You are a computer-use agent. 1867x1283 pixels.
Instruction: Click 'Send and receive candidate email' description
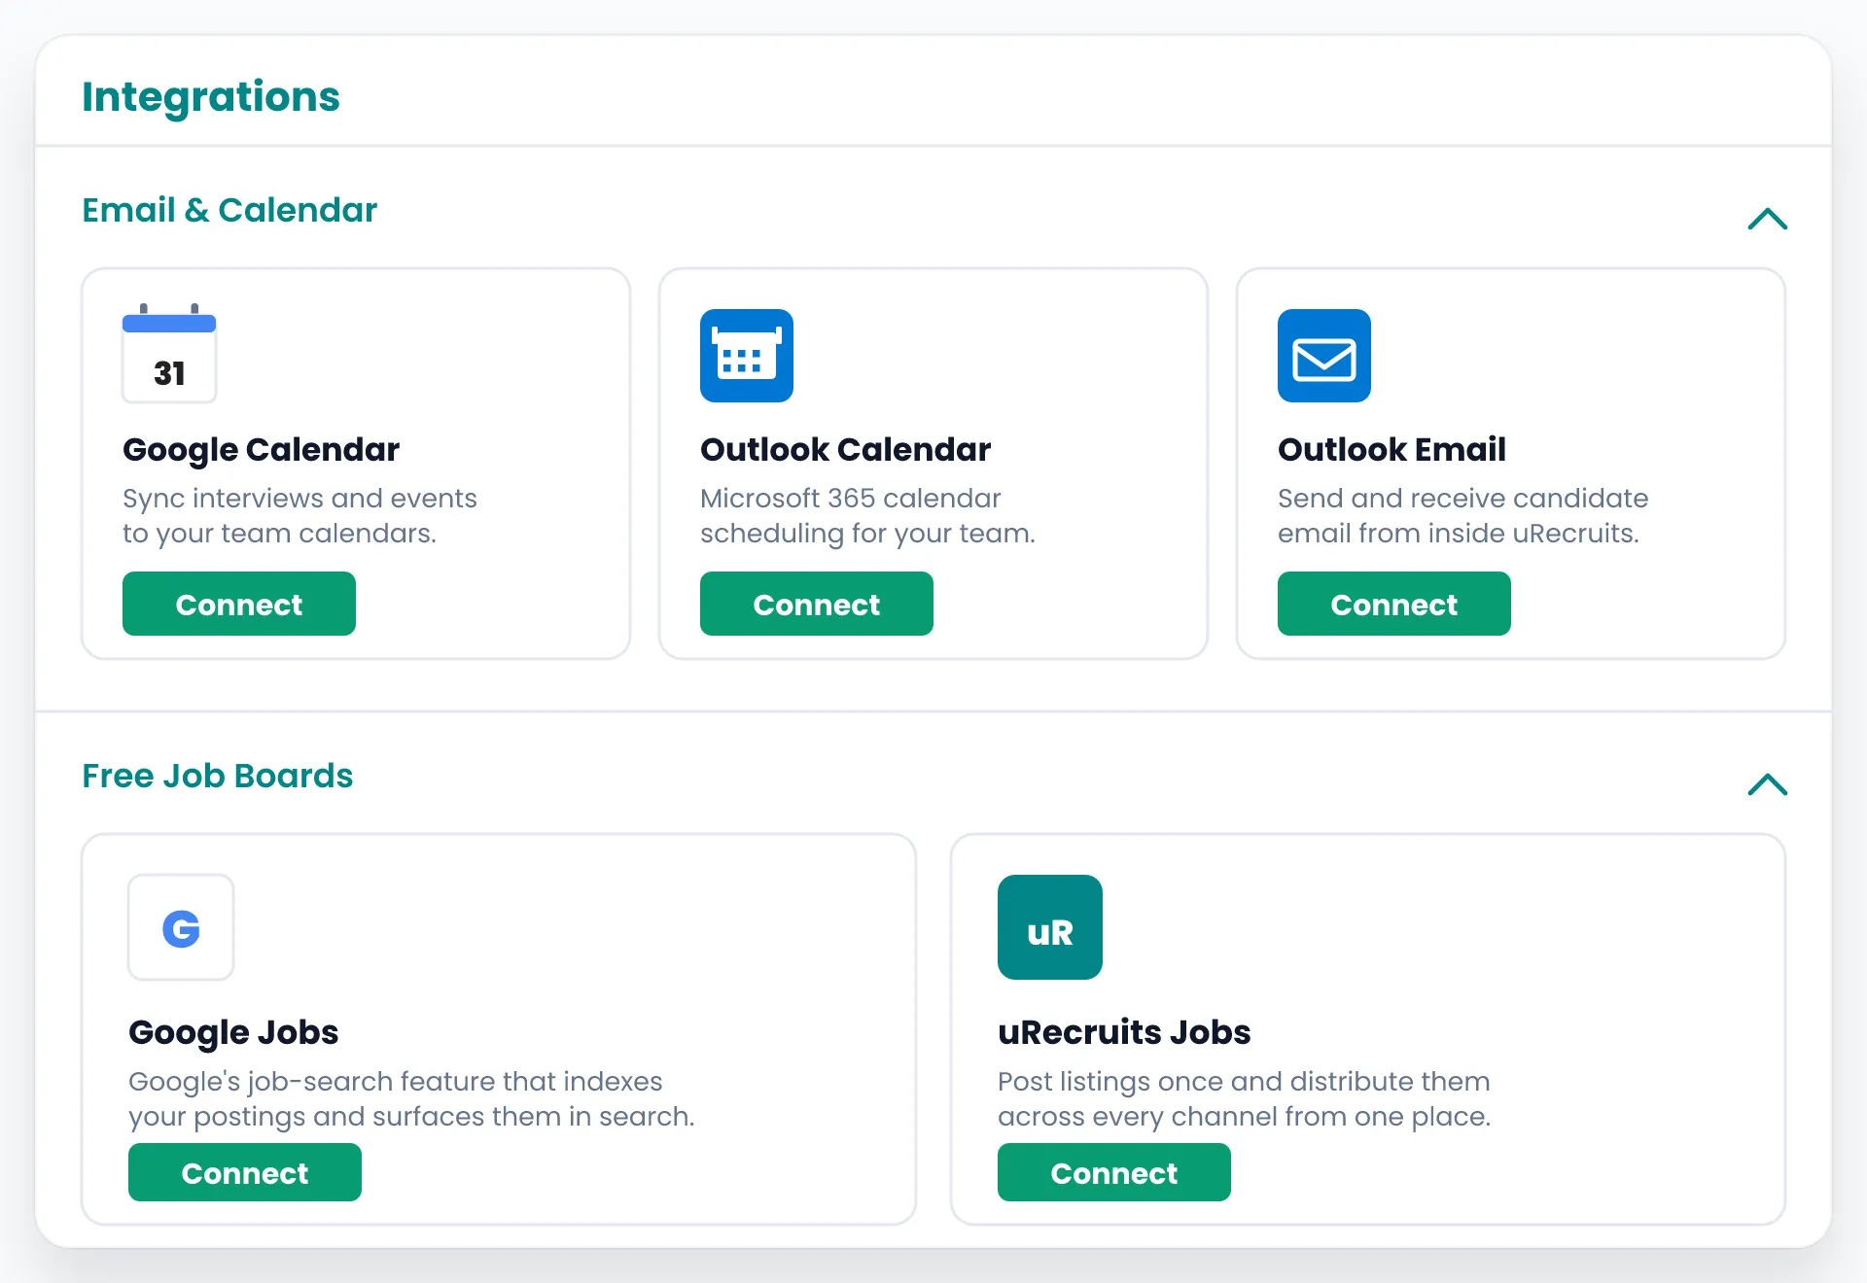1462,516
